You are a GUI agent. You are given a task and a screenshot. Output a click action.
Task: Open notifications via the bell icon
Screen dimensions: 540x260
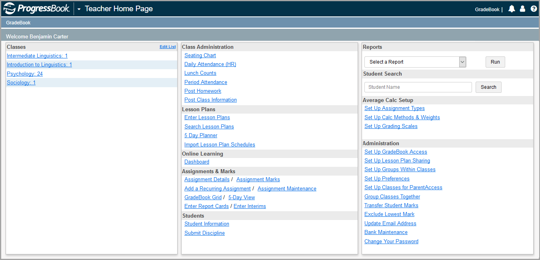(x=512, y=9)
